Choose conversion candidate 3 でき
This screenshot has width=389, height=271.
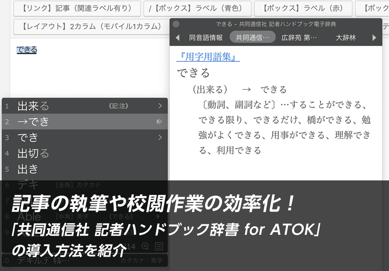coord(85,137)
